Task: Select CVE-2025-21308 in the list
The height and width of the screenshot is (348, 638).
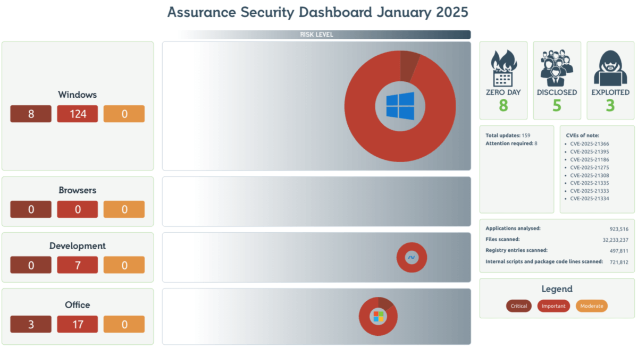Action: point(590,175)
